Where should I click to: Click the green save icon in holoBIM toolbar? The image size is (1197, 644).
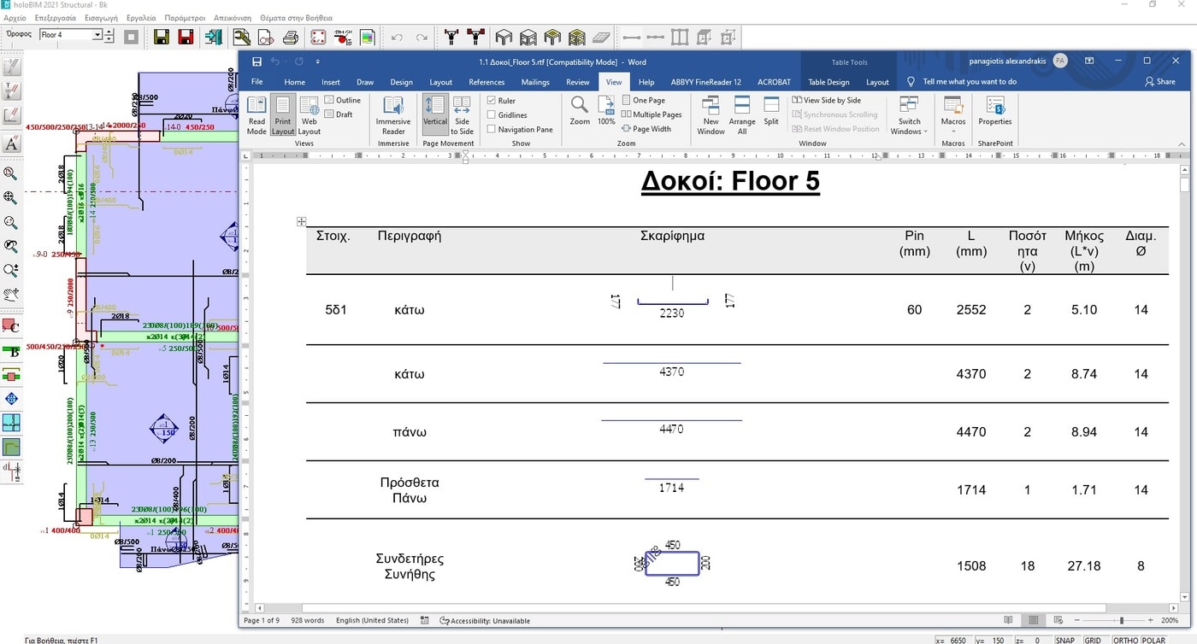point(161,37)
